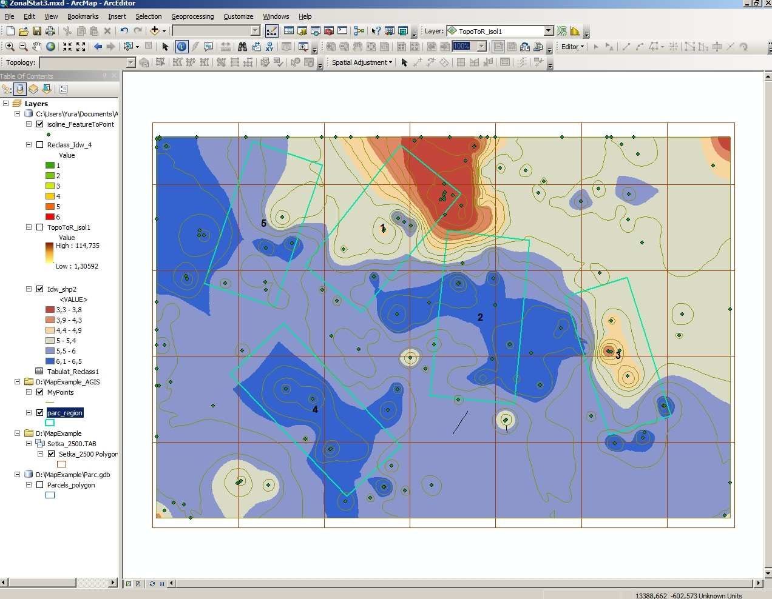Open the Editor dropdown menu
The image size is (772, 599).
pyautogui.click(x=572, y=47)
